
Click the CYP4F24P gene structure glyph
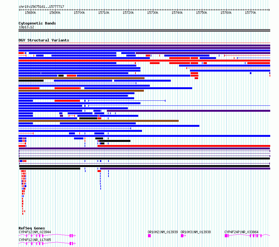point(248,236)
